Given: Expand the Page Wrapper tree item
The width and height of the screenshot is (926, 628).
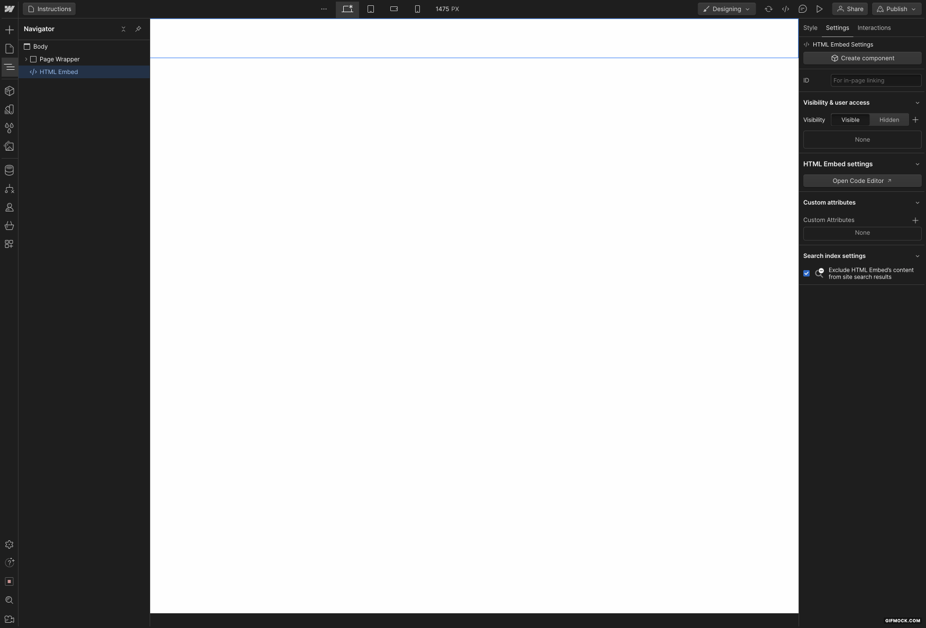Looking at the screenshot, I should [x=26, y=59].
